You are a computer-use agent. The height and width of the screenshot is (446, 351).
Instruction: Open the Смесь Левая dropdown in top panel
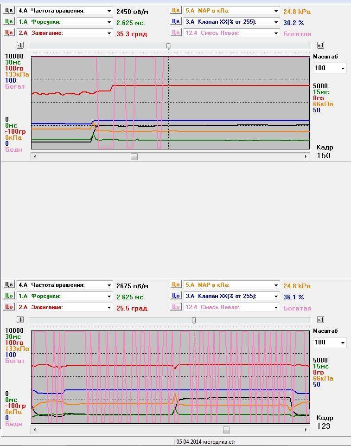[276, 33]
